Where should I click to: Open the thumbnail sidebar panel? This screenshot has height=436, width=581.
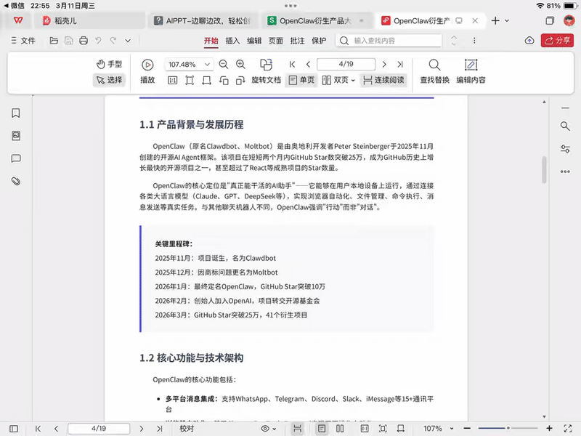click(16, 136)
